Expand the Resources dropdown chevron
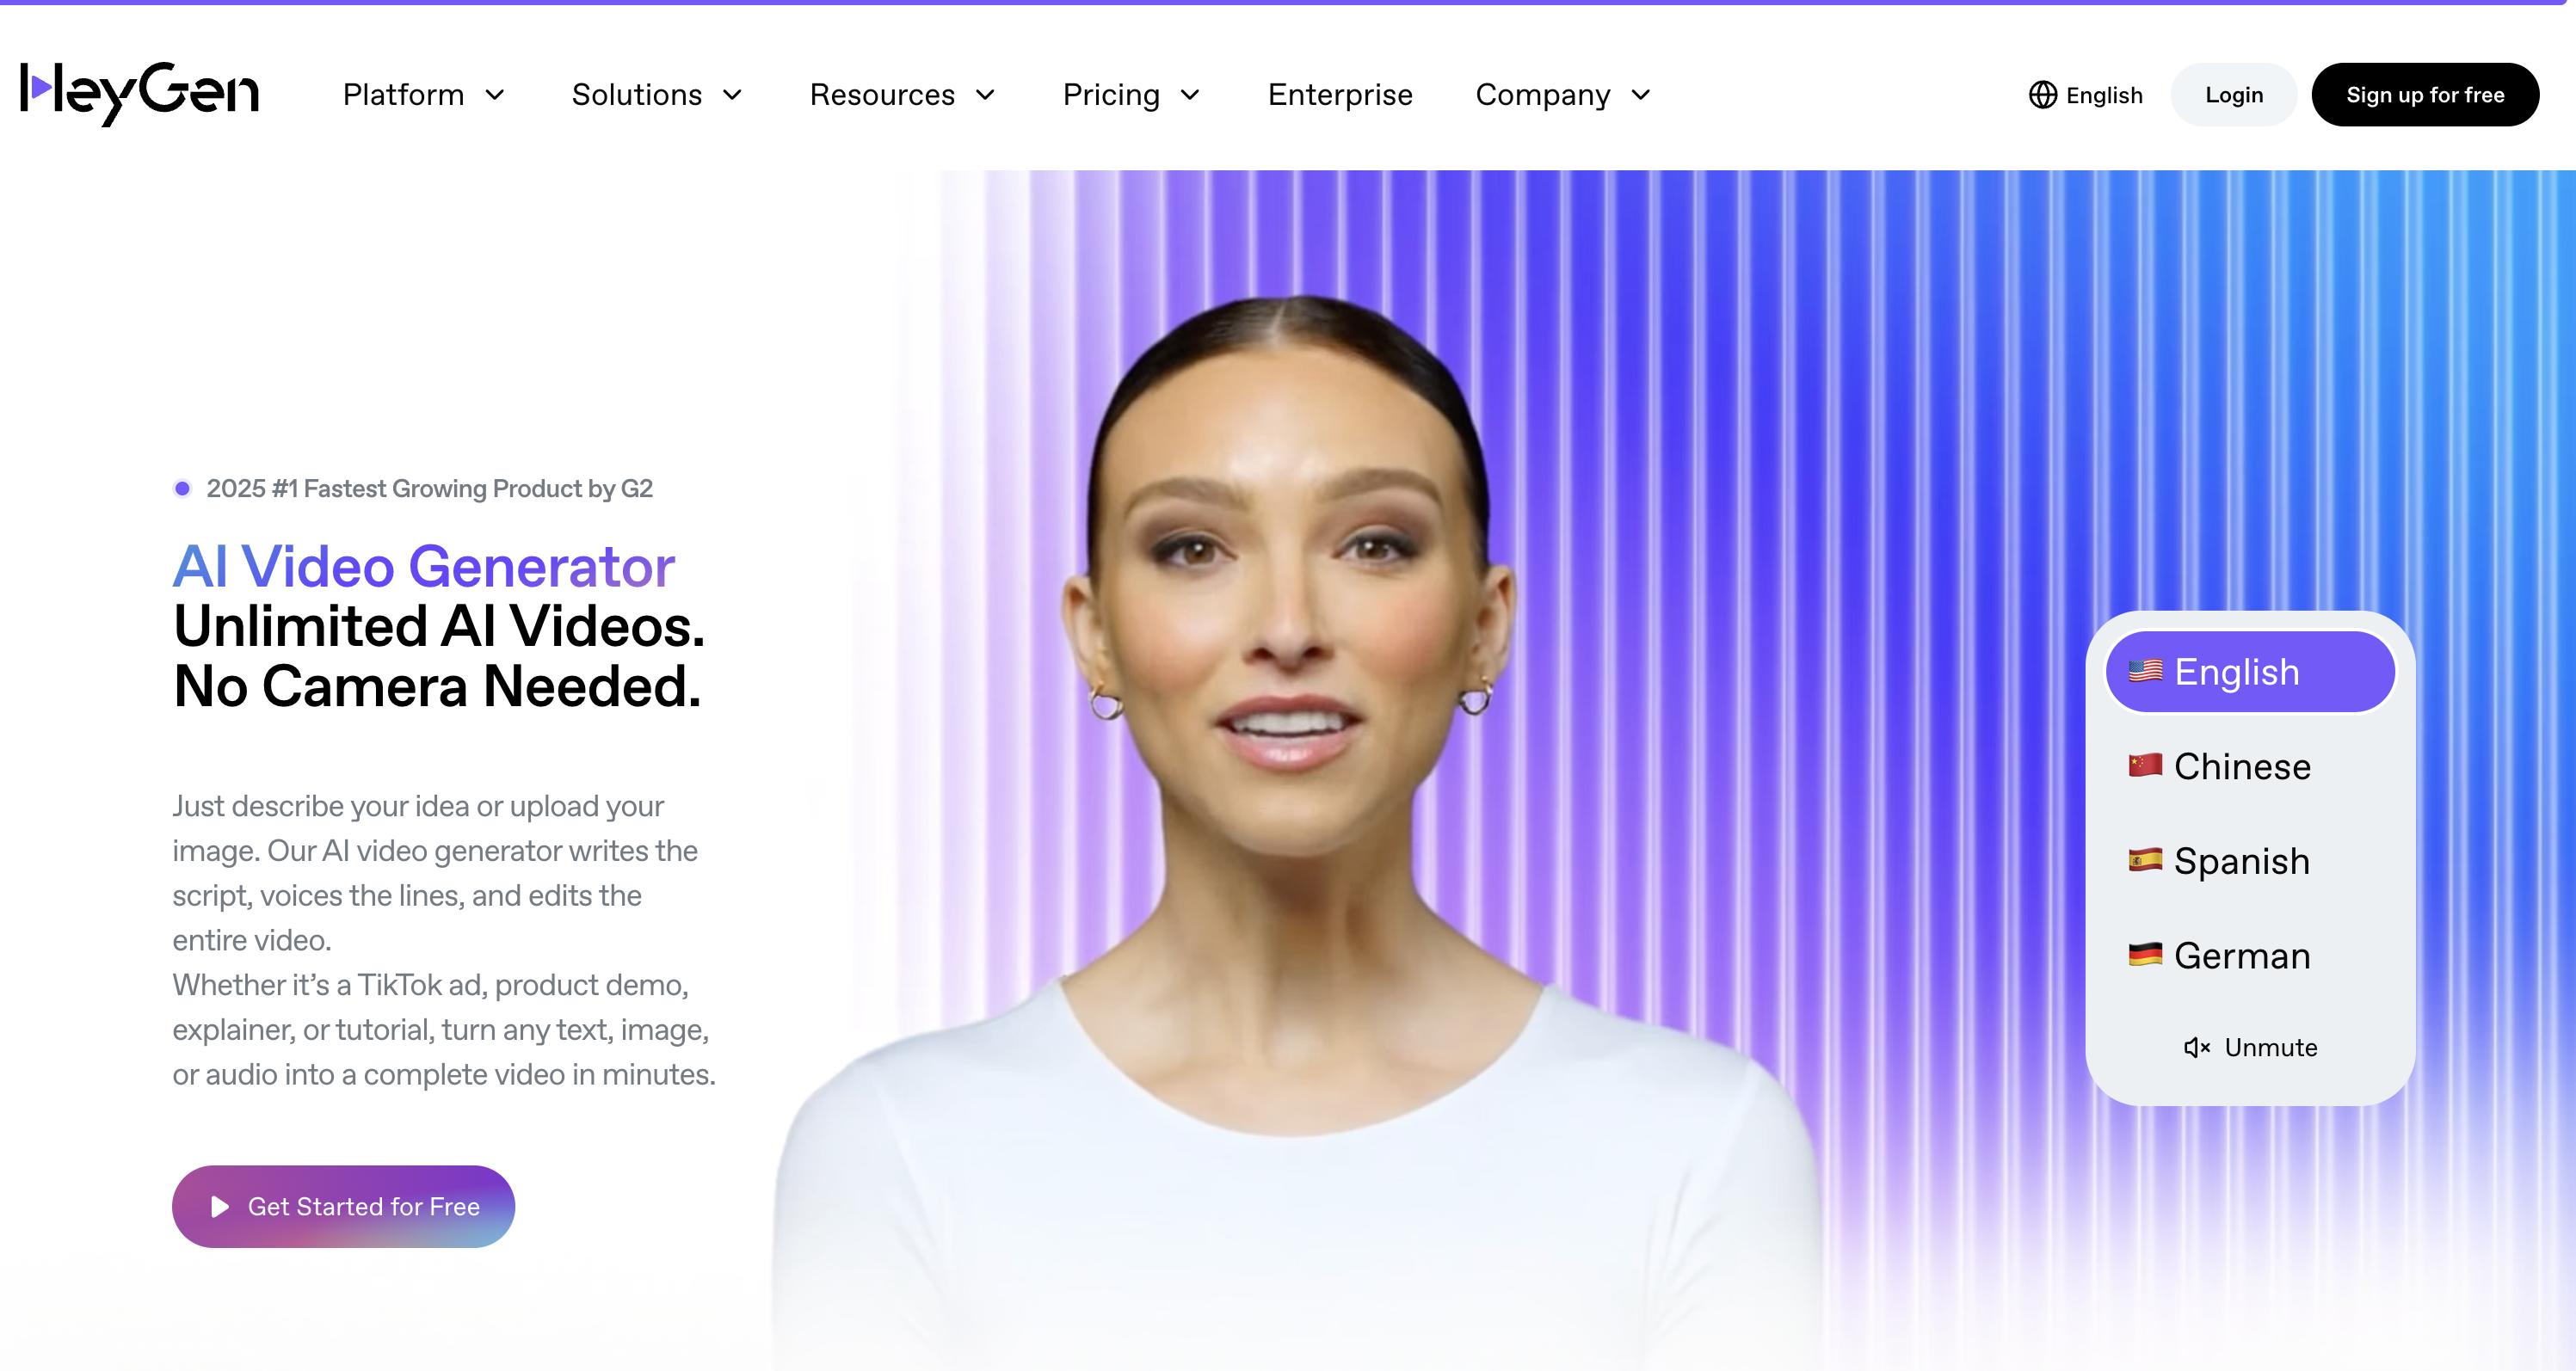This screenshot has height=1371, width=2576. click(986, 95)
